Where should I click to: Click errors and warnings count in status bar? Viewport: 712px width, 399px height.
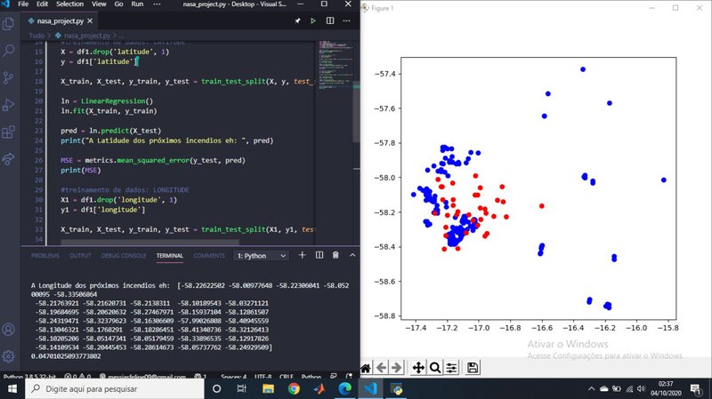click(77, 376)
